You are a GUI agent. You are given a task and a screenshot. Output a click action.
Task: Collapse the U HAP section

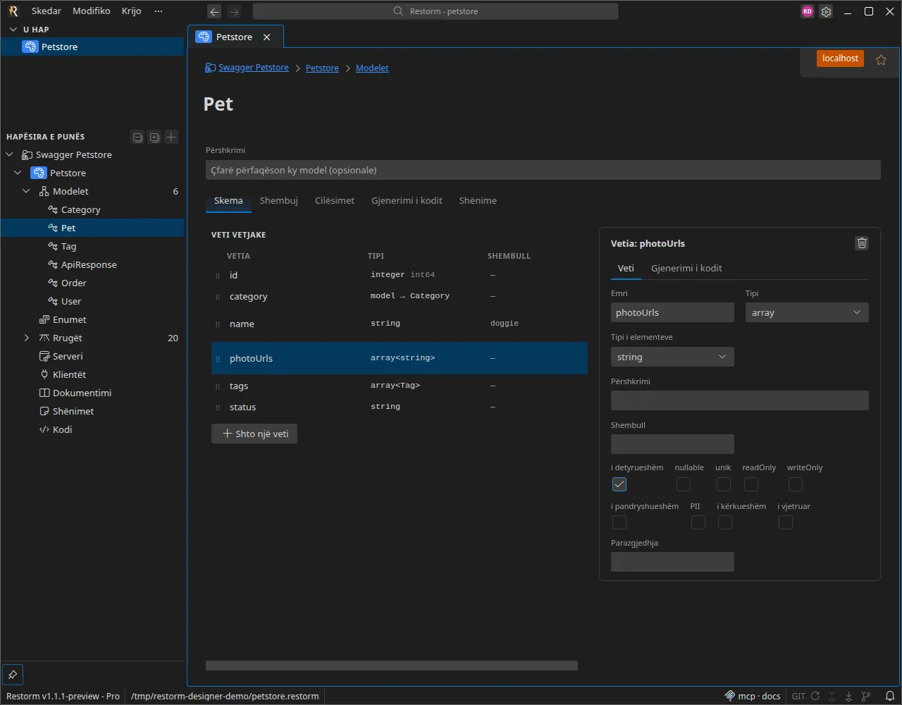tap(13, 30)
